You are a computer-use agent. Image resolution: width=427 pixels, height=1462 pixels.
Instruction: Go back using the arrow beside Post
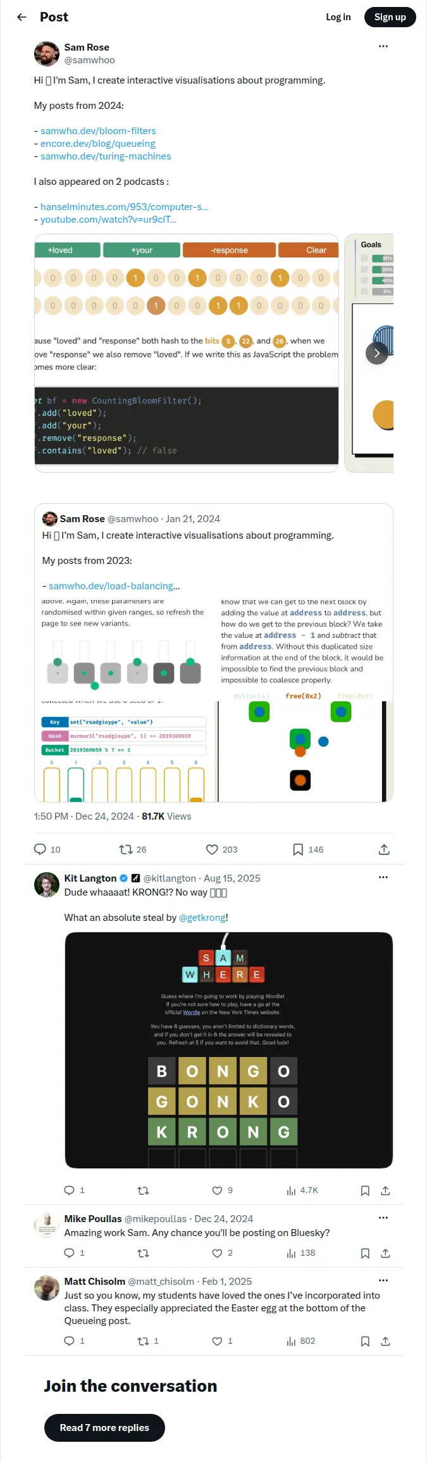[22, 17]
